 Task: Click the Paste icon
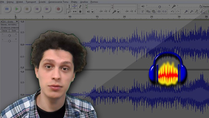coord(154,12)
